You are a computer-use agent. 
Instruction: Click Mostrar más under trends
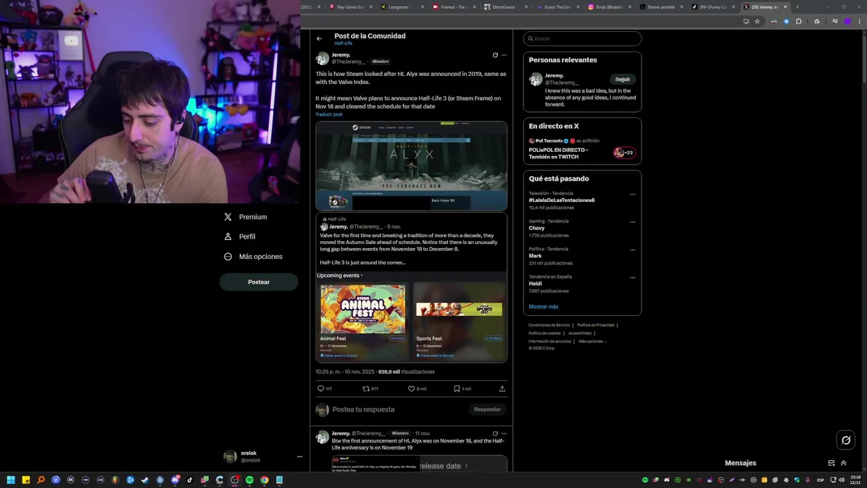tap(543, 306)
